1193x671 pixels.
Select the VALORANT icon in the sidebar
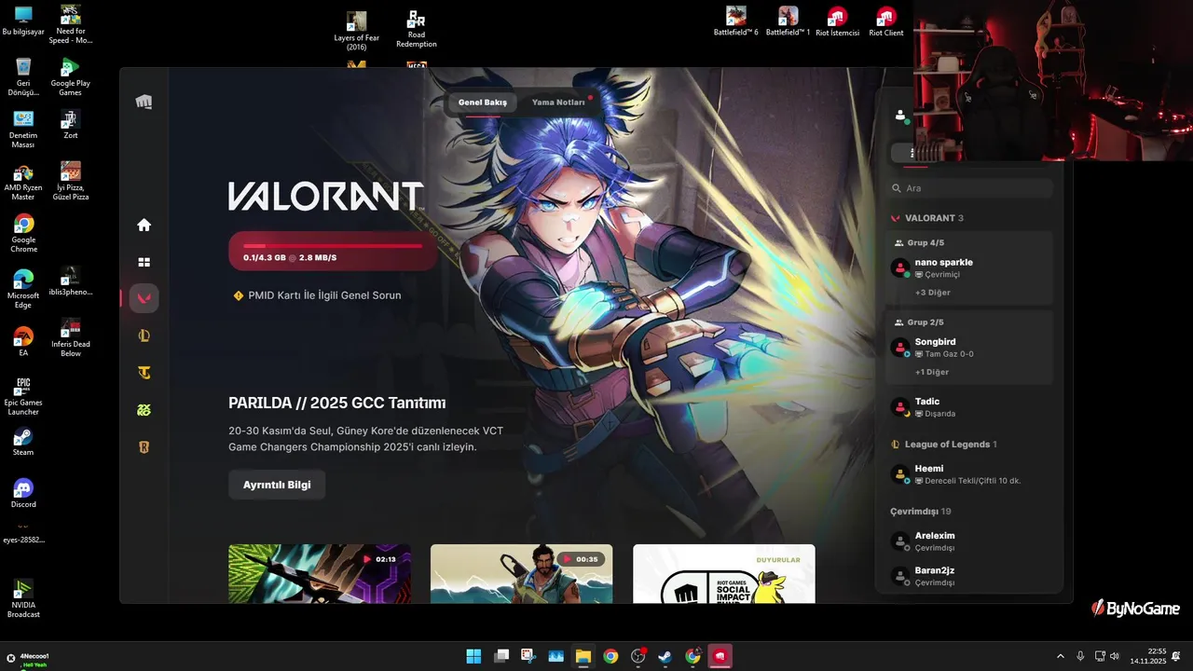144,298
